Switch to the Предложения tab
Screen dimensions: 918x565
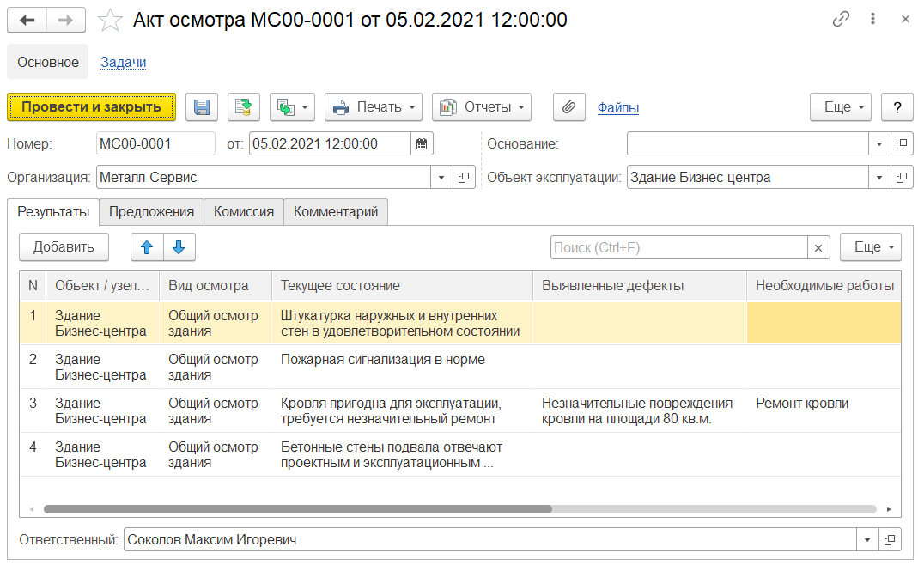pyautogui.click(x=151, y=212)
